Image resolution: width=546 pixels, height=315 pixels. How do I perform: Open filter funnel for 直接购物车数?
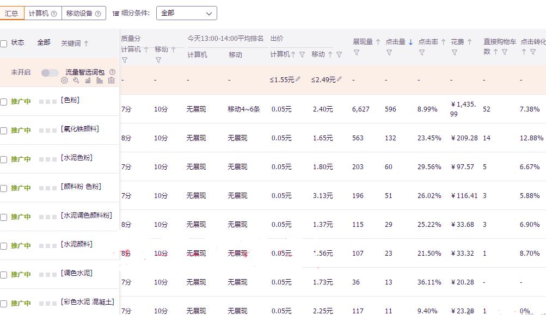(x=504, y=52)
